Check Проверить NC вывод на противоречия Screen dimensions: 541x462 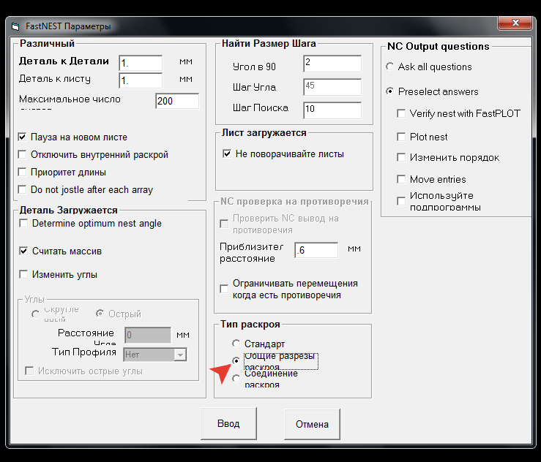pos(224,224)
